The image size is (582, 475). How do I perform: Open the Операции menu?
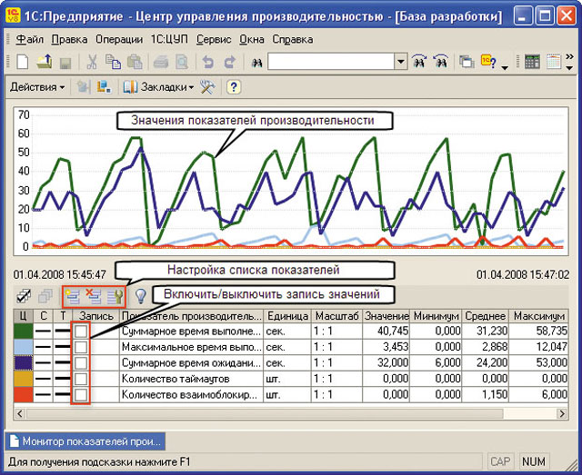tap(119, 39)
